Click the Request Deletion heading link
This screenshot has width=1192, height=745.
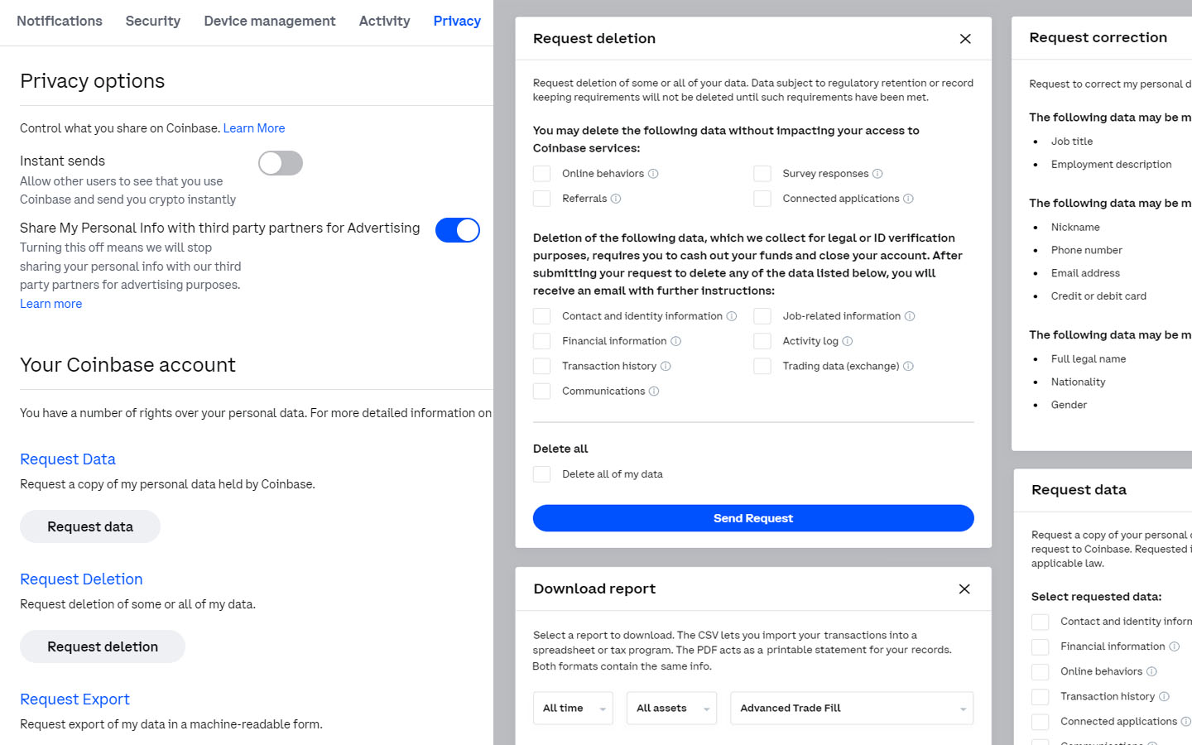[x=81, y=579]
